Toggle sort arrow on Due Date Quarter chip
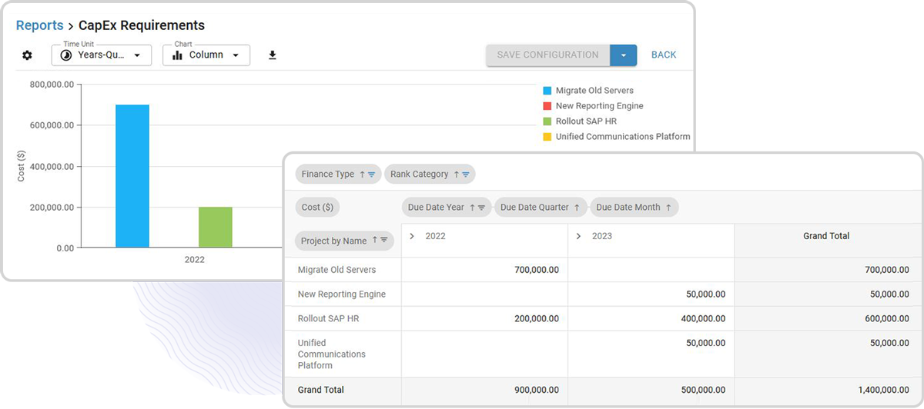Image resolution: width=924 pixels, height=409 pixels. pos(577,208)
